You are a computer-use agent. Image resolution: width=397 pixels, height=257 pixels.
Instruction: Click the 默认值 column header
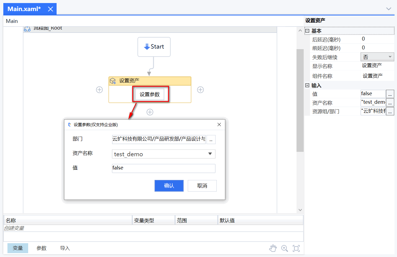pyautogui.click(x=260, y=220)
